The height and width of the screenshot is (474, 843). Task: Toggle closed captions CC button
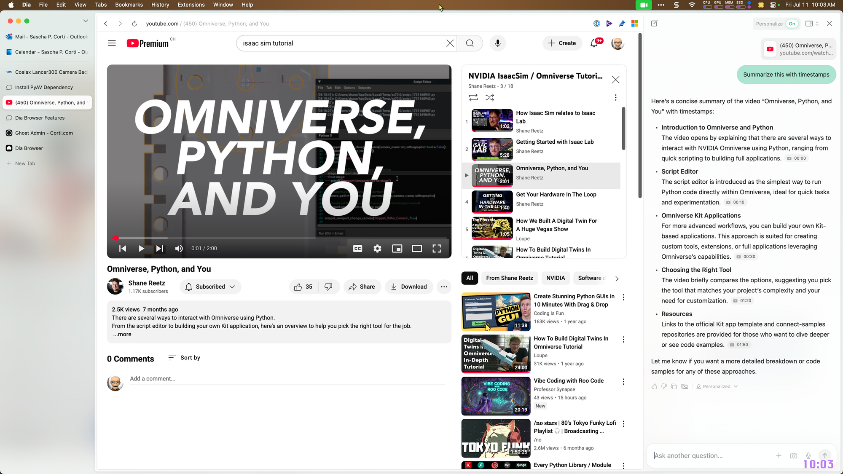tap(357, 249)
